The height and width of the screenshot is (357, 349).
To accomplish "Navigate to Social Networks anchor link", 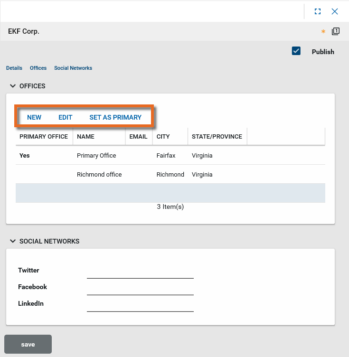I will (73, 68).
